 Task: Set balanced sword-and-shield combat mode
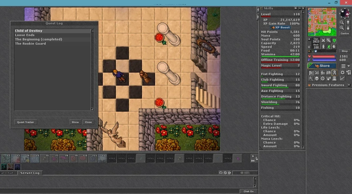point(329,40)
